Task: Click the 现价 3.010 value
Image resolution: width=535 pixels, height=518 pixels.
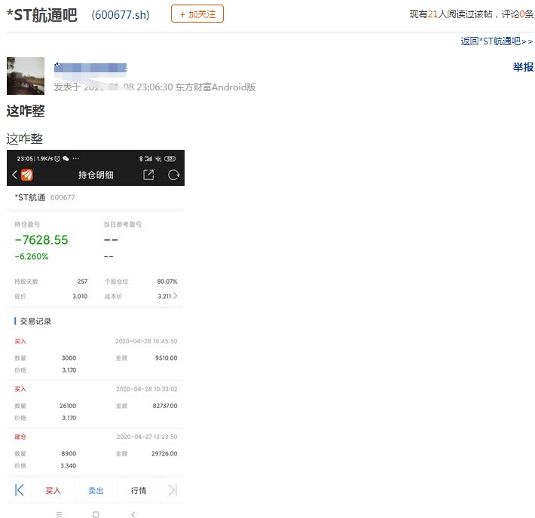Action: (80, 297)
